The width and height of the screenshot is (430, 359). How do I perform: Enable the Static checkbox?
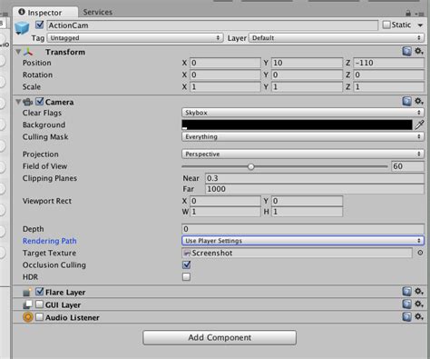click(386, 25)
